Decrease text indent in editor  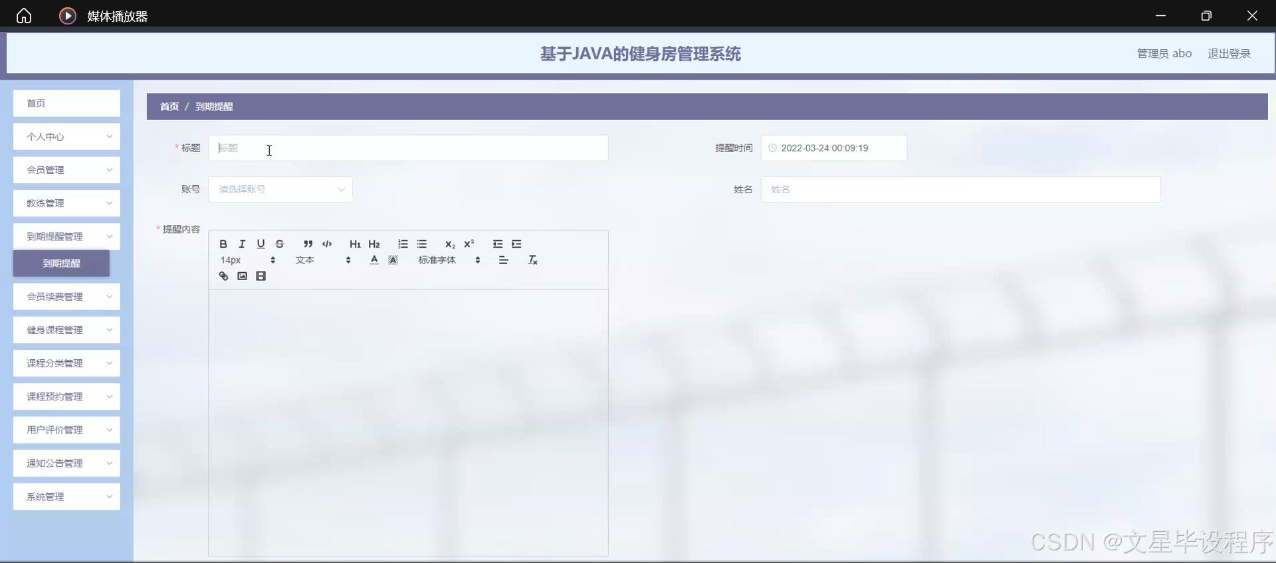coord(498,244)
